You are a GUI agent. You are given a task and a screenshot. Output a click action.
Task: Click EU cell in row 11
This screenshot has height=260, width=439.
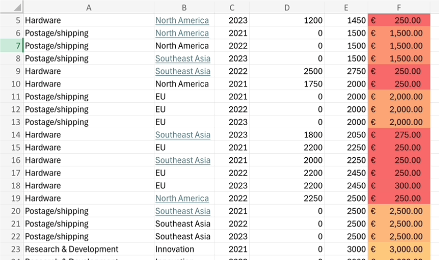184,96
